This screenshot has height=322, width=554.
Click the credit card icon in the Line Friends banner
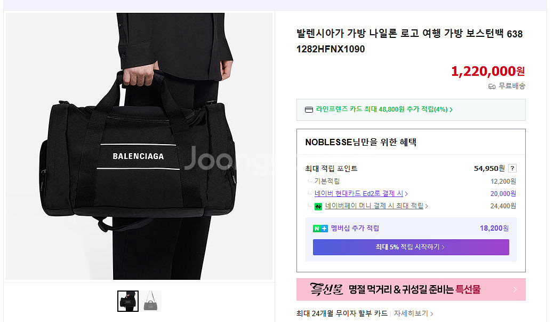(x=309, y=109)
